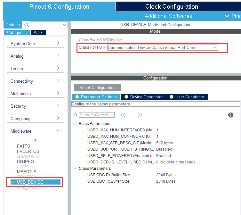Select USB CDC Rx Buffer Size row

(132, 175)
